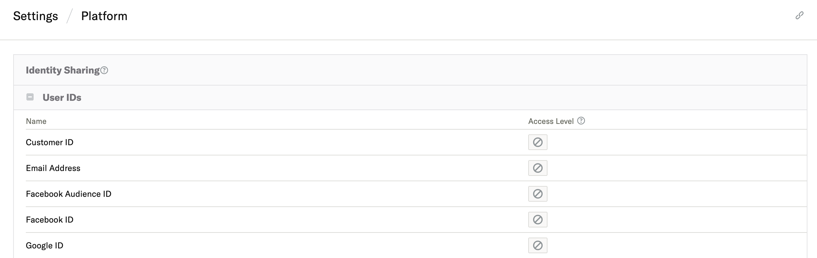Toggle the Google ID access level icon
This screenshot has width=817, height=258.
pos(538,245)
